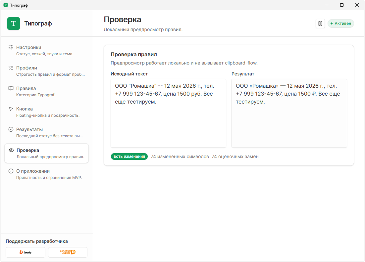Click the 'Статус, хоткей, звуки и тема.' subtitle
365x262 pixels.
[45, 54]
